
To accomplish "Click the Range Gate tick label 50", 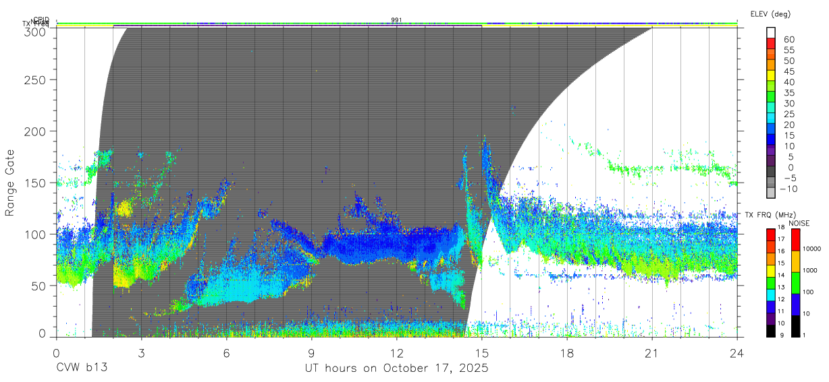I will click(40, 286).
